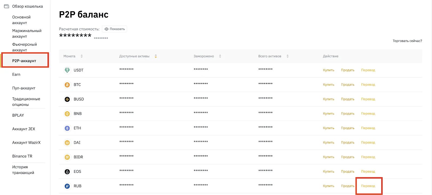The width and height of the screenshot is (432, 195).
Task: Open Маржинальный аккаунт in sidebar
Action: (27, 33)
